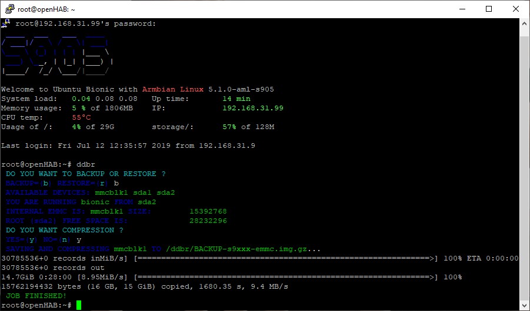The height and width of the screenshot is (311, 530).
Task: Click 'ETA 0:00:00' text
Action: [492, 259]
